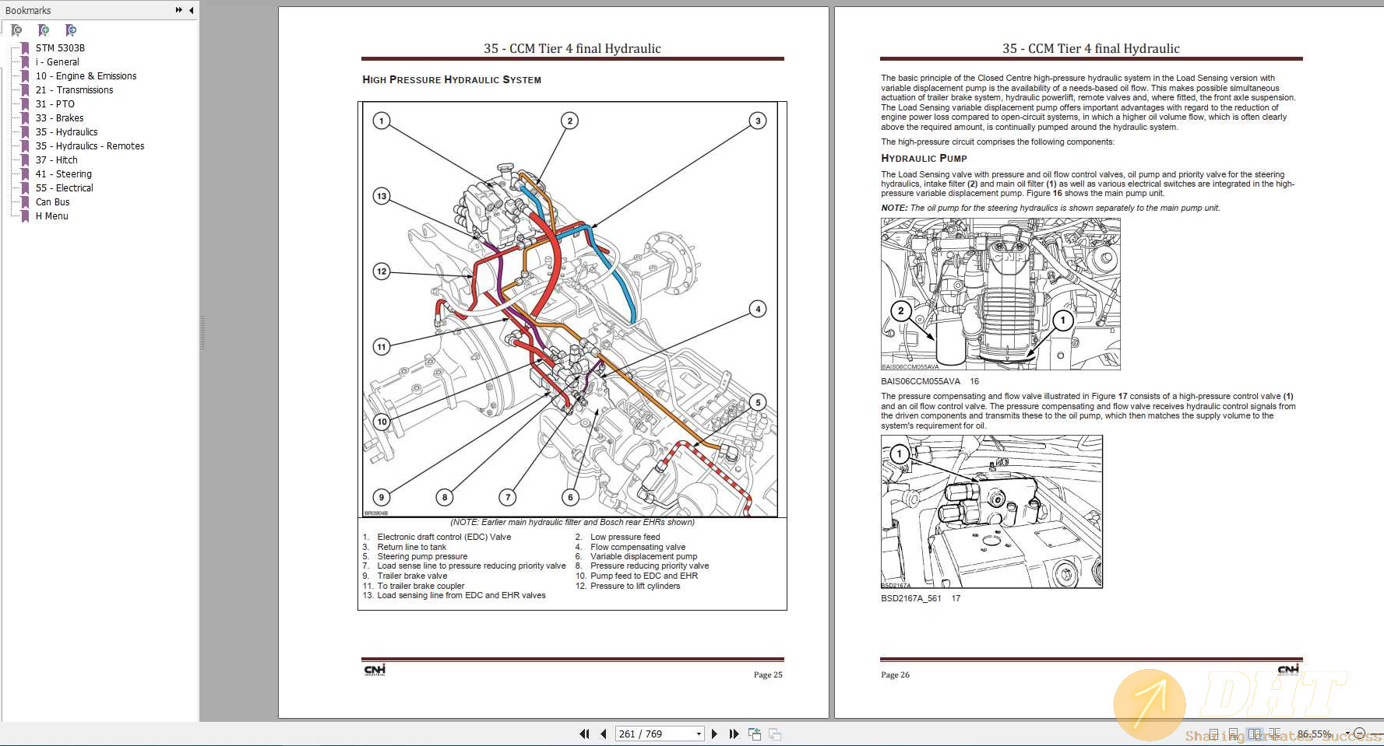The width and height of the screenshot is (1384, 746).
Task: Toggle the double-arrow options in Bookmarks header
Action: tap(178, 10)
